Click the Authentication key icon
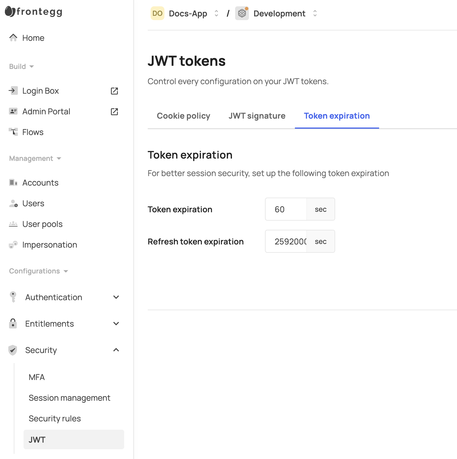 click(13, 297)
